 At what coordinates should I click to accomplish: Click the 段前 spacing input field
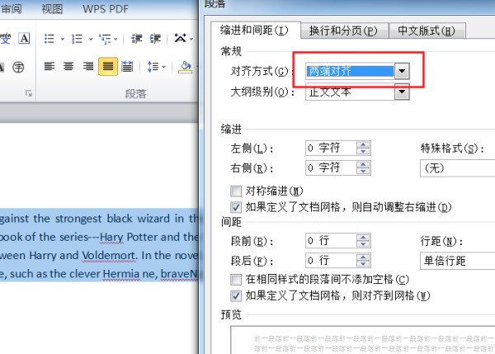tap(331, 241)
